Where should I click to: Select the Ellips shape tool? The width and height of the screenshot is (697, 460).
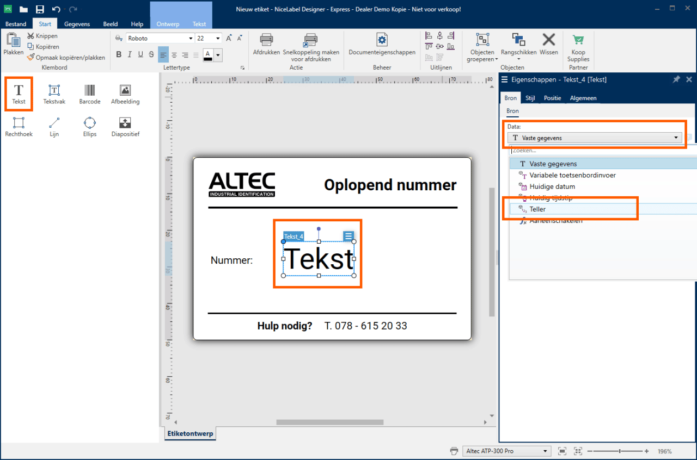(x=89, y=127)
